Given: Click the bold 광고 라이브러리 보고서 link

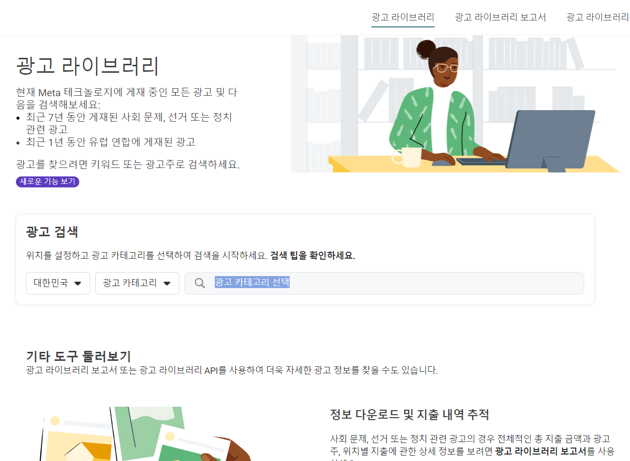Looking at the screenshot, I should [x=541, y=451].
